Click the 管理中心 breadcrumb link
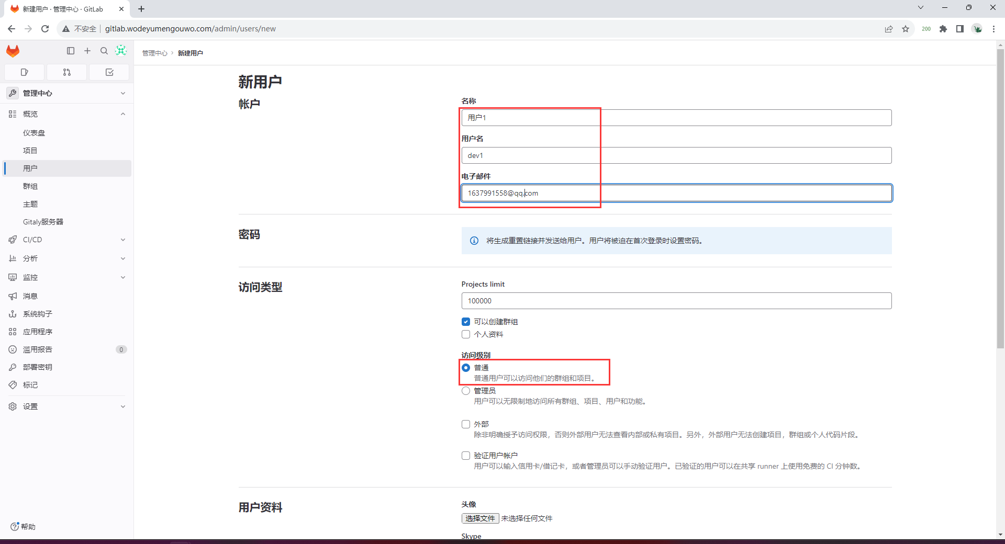 click(154, 53)
